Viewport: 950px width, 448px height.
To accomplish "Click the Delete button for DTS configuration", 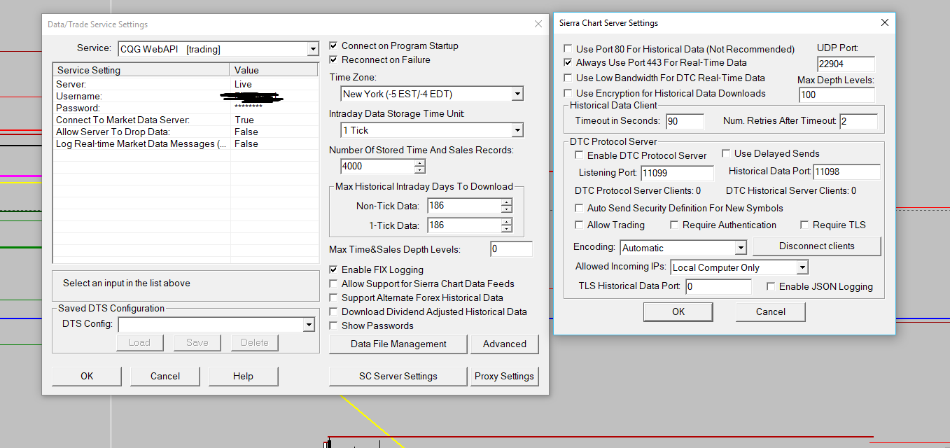I will pyautogui.click(x=255, y=342).
